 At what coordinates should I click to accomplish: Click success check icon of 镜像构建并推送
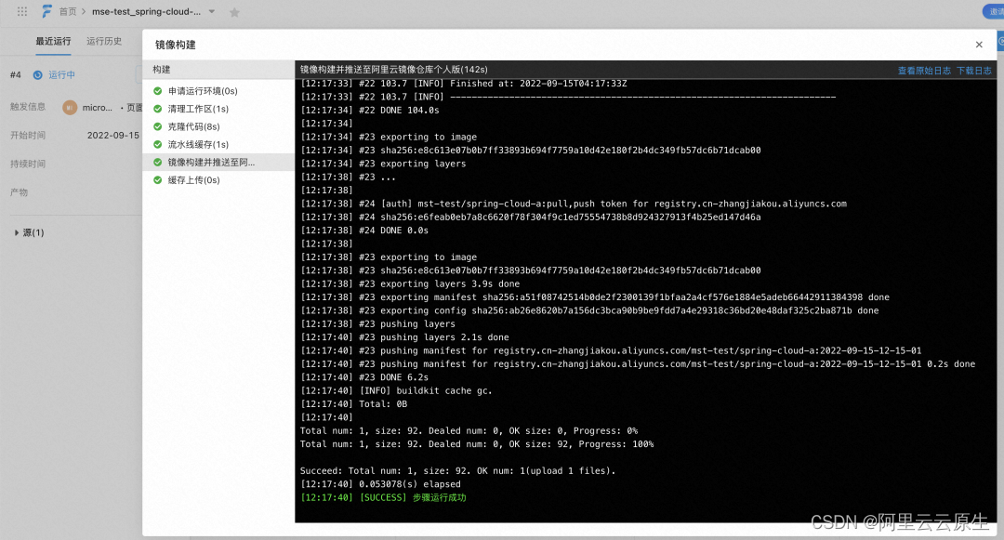coord(157,163)
